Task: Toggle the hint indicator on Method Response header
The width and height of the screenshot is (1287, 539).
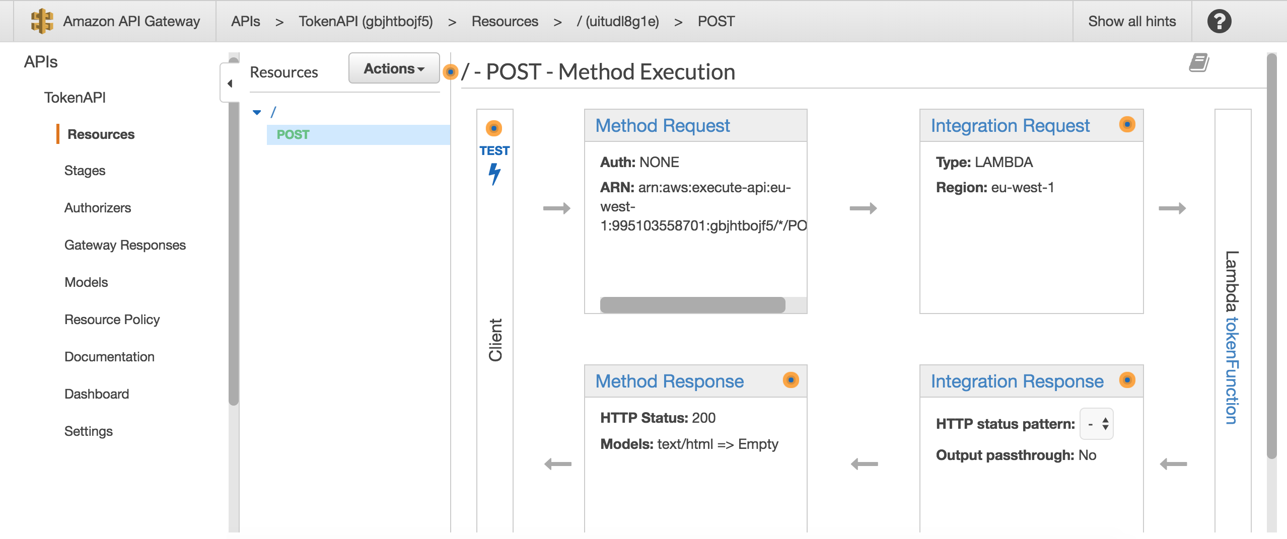Action: coord(791,381)
